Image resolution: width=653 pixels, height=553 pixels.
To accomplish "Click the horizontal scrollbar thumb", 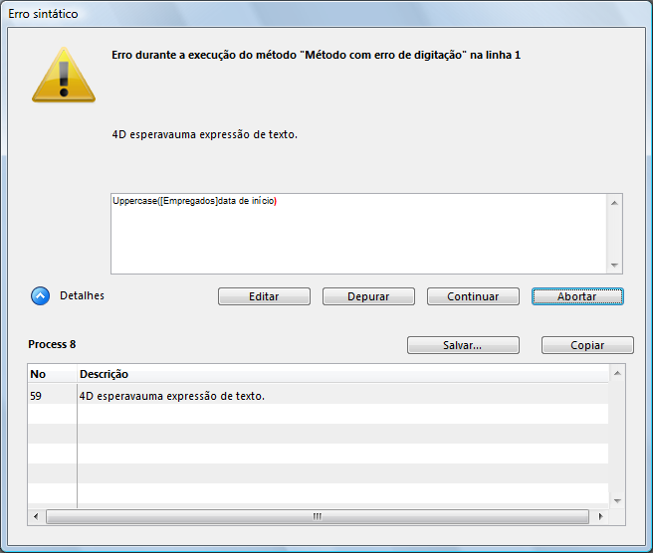I will tap(318, 516).
